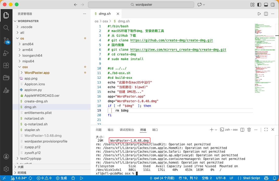Click the wordpaster search command box
The width and height of the screenshot is (279, 181).
tap(141, 5)
